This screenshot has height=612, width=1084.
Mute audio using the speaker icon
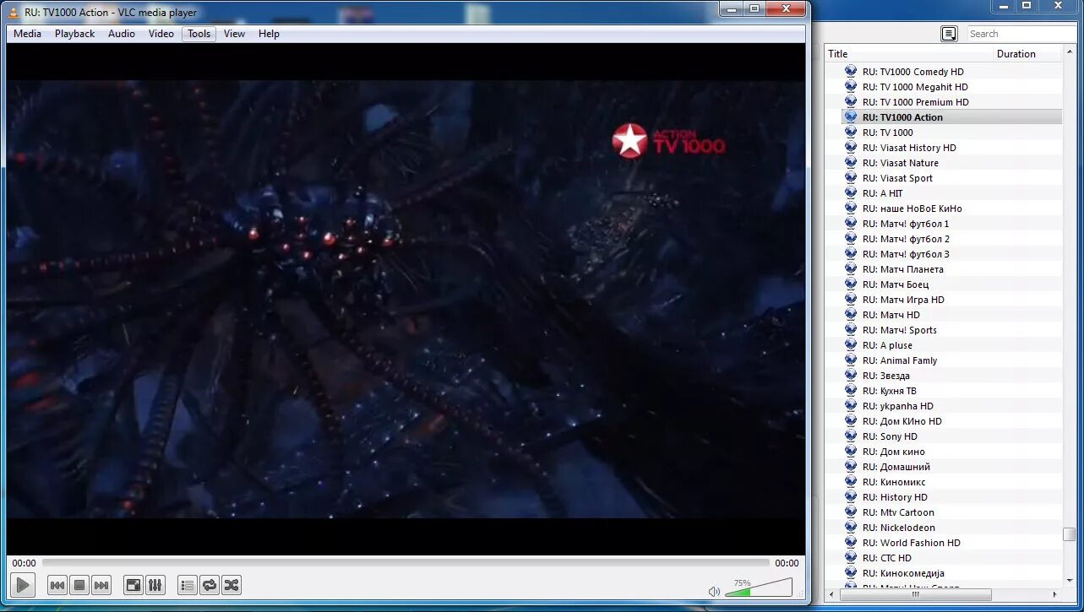[714, 591]
